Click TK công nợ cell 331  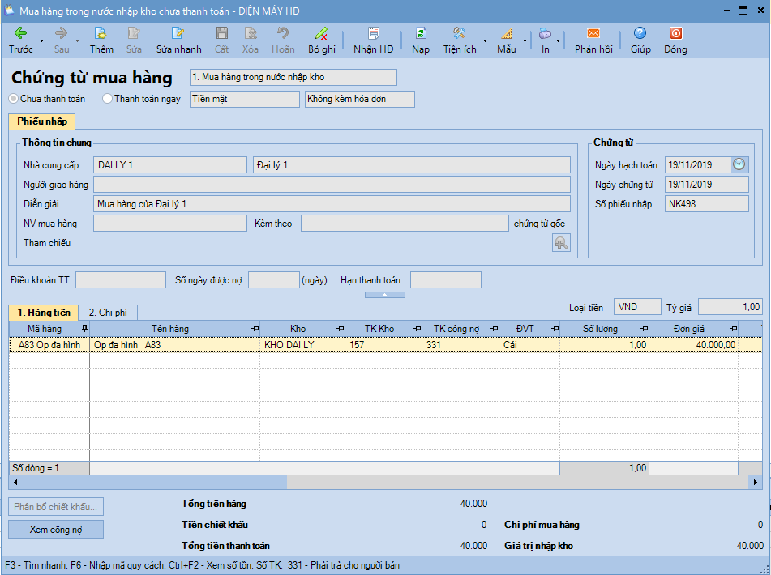460,345
